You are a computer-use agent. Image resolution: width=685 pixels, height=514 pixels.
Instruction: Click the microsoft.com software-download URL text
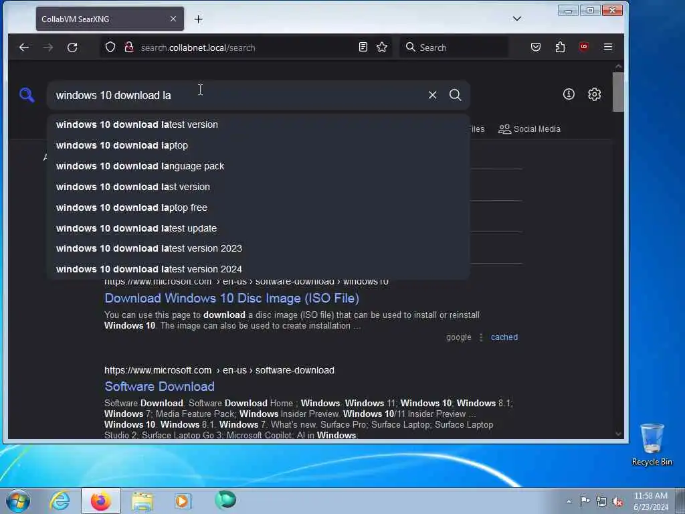219,370
